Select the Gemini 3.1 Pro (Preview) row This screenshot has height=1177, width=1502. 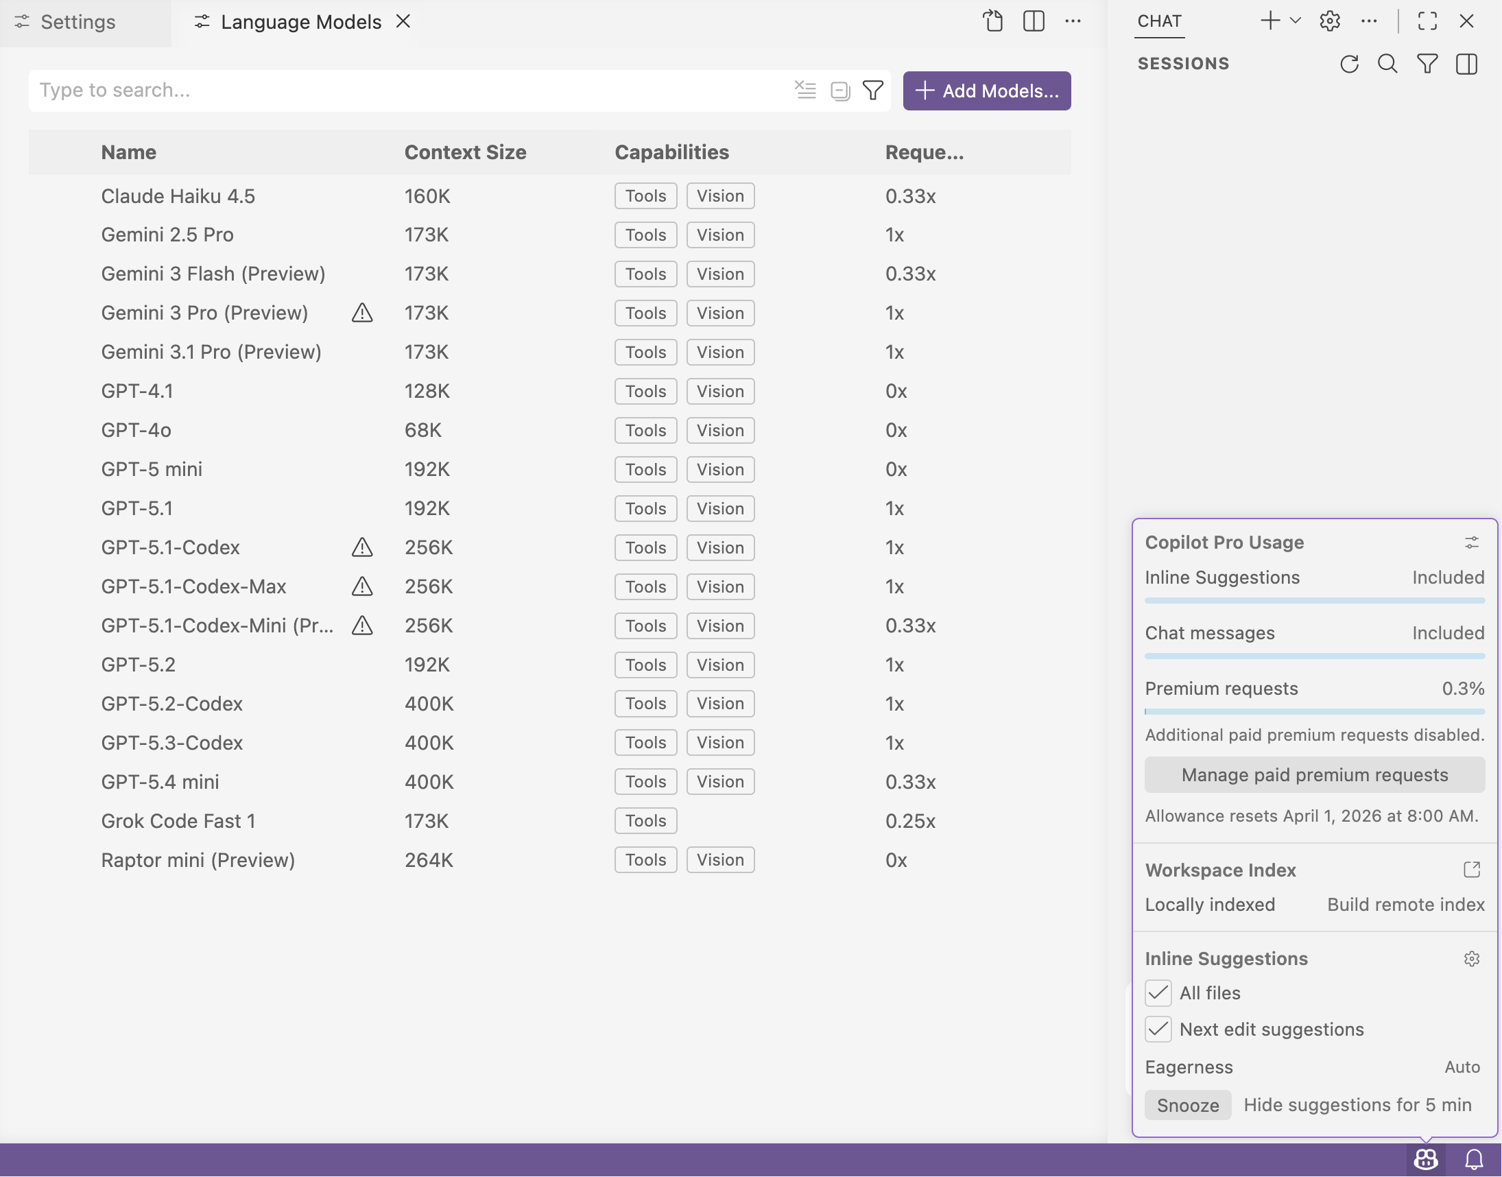coord(550,352)
